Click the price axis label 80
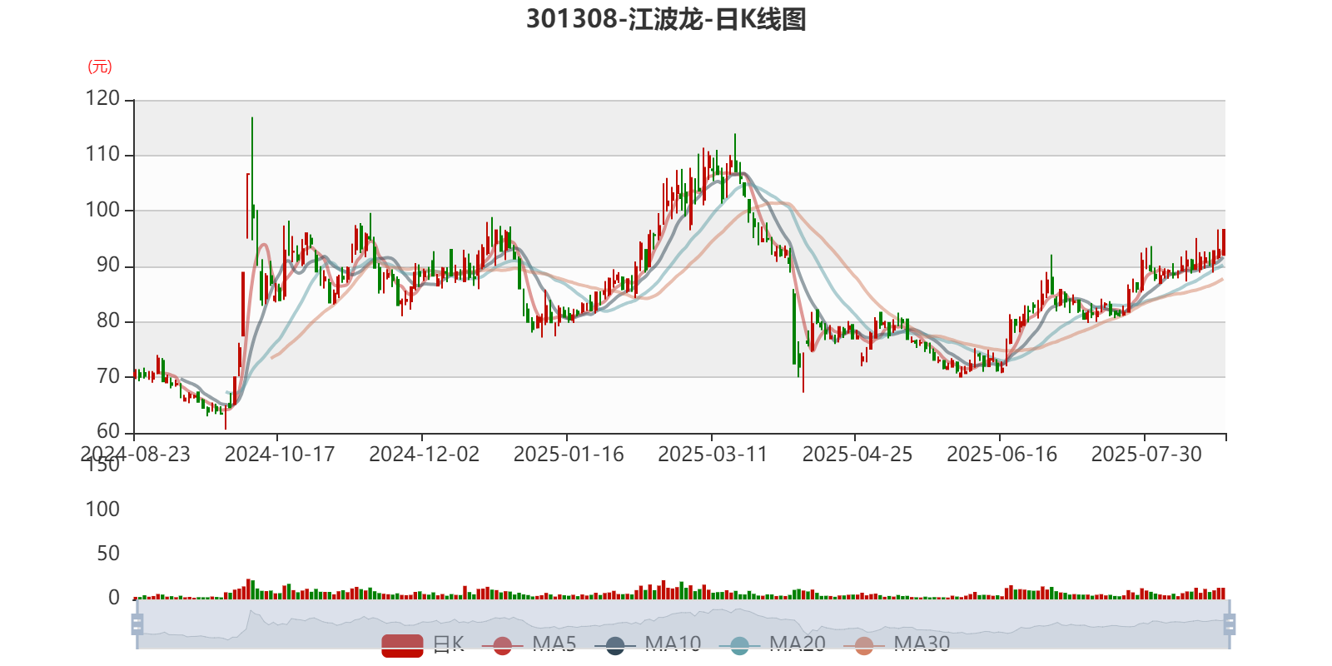The image size is (1332, 666). [x=108, y=321]
